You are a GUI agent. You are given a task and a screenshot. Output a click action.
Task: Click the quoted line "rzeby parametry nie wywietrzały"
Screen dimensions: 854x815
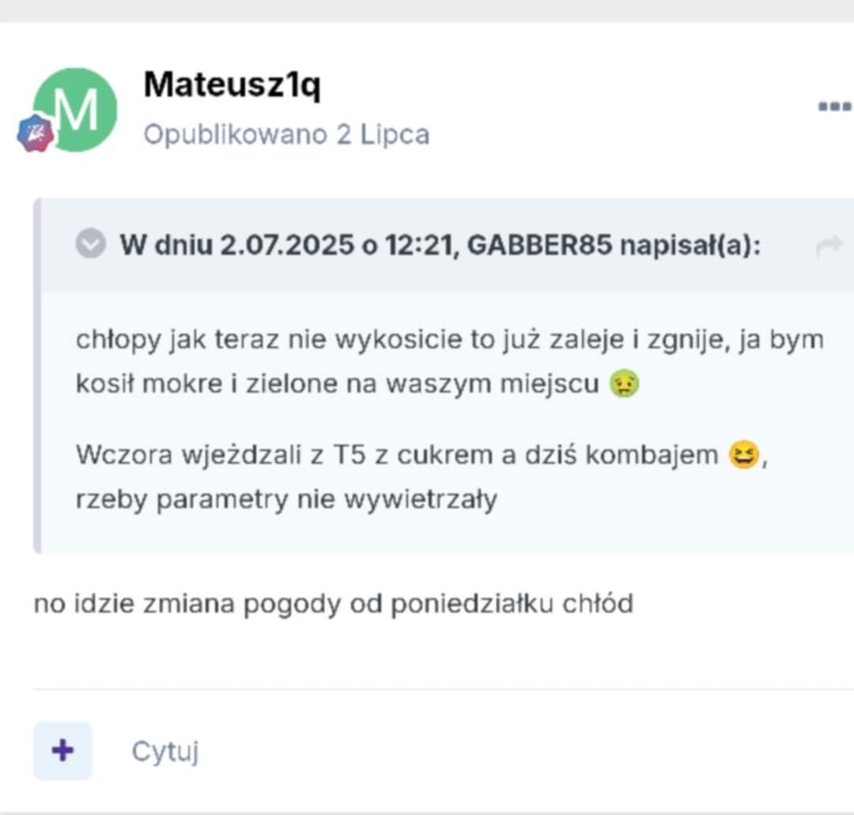[286, 500]
